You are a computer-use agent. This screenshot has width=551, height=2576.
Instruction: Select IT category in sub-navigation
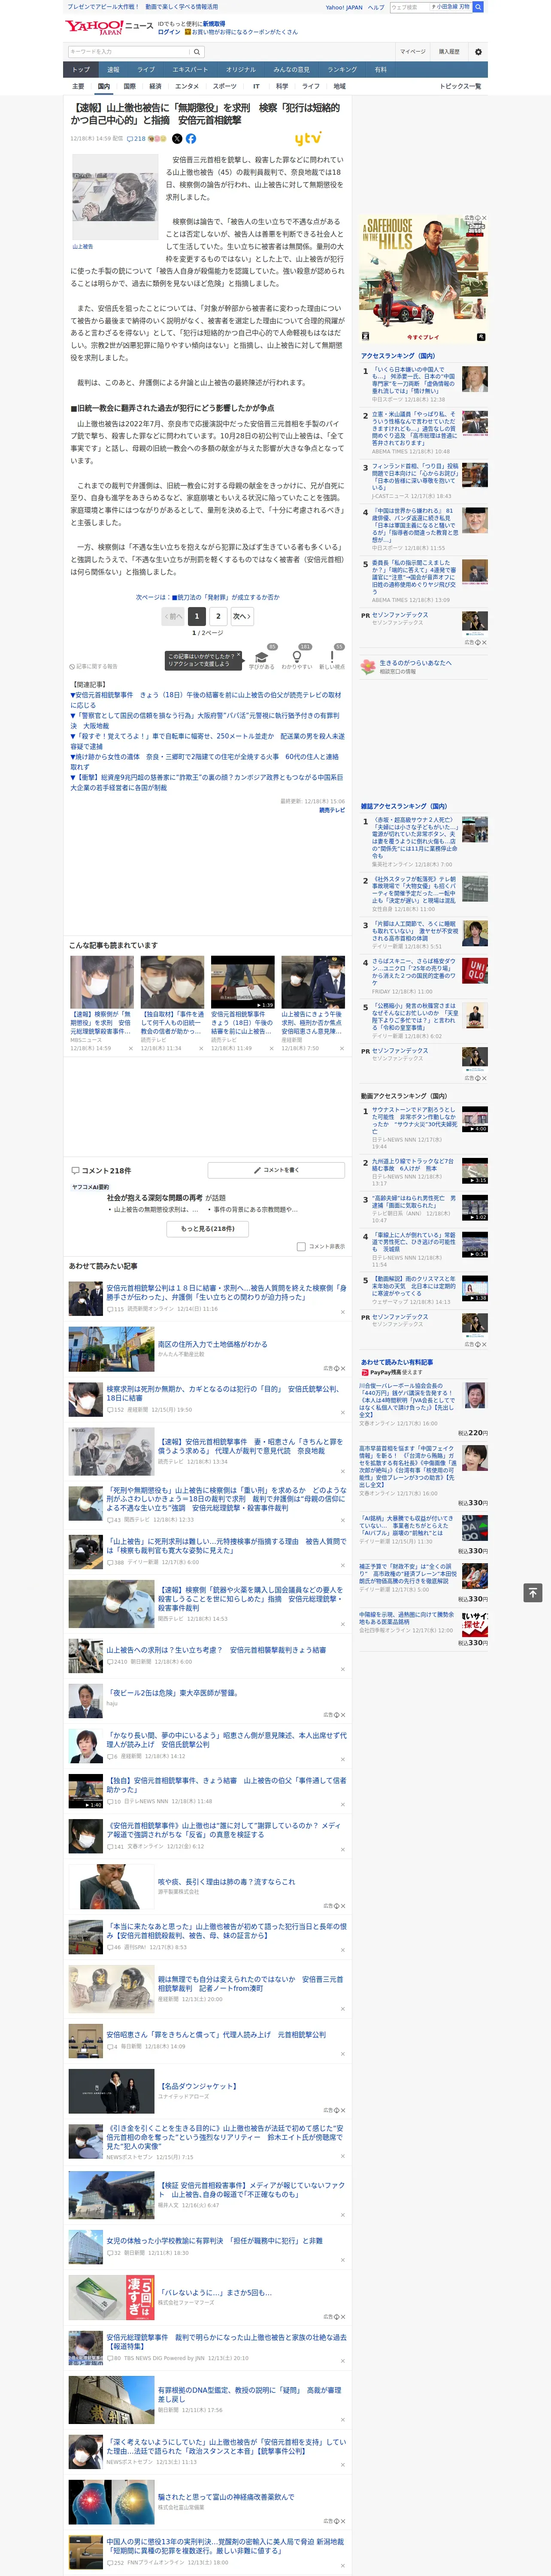(x=256, y=86)
